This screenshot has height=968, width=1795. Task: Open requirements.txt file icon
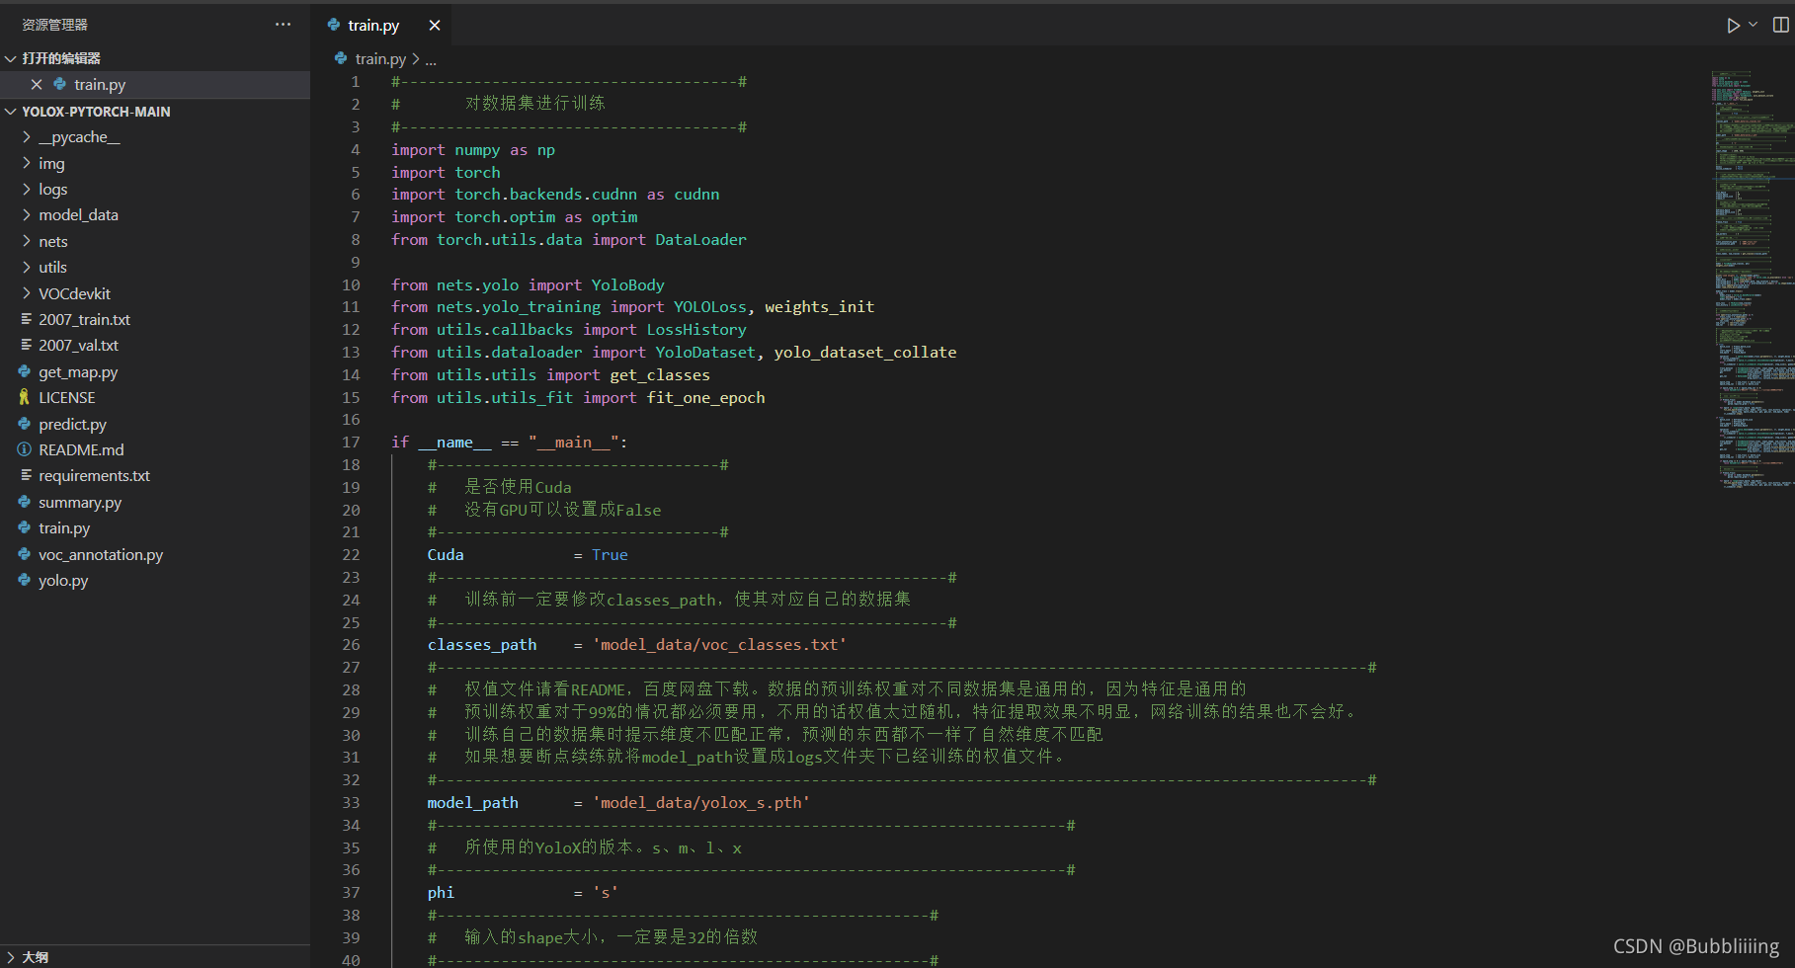click(x=26, y=475)
